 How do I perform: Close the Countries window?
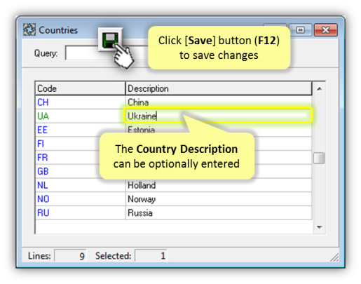[326, 30]
